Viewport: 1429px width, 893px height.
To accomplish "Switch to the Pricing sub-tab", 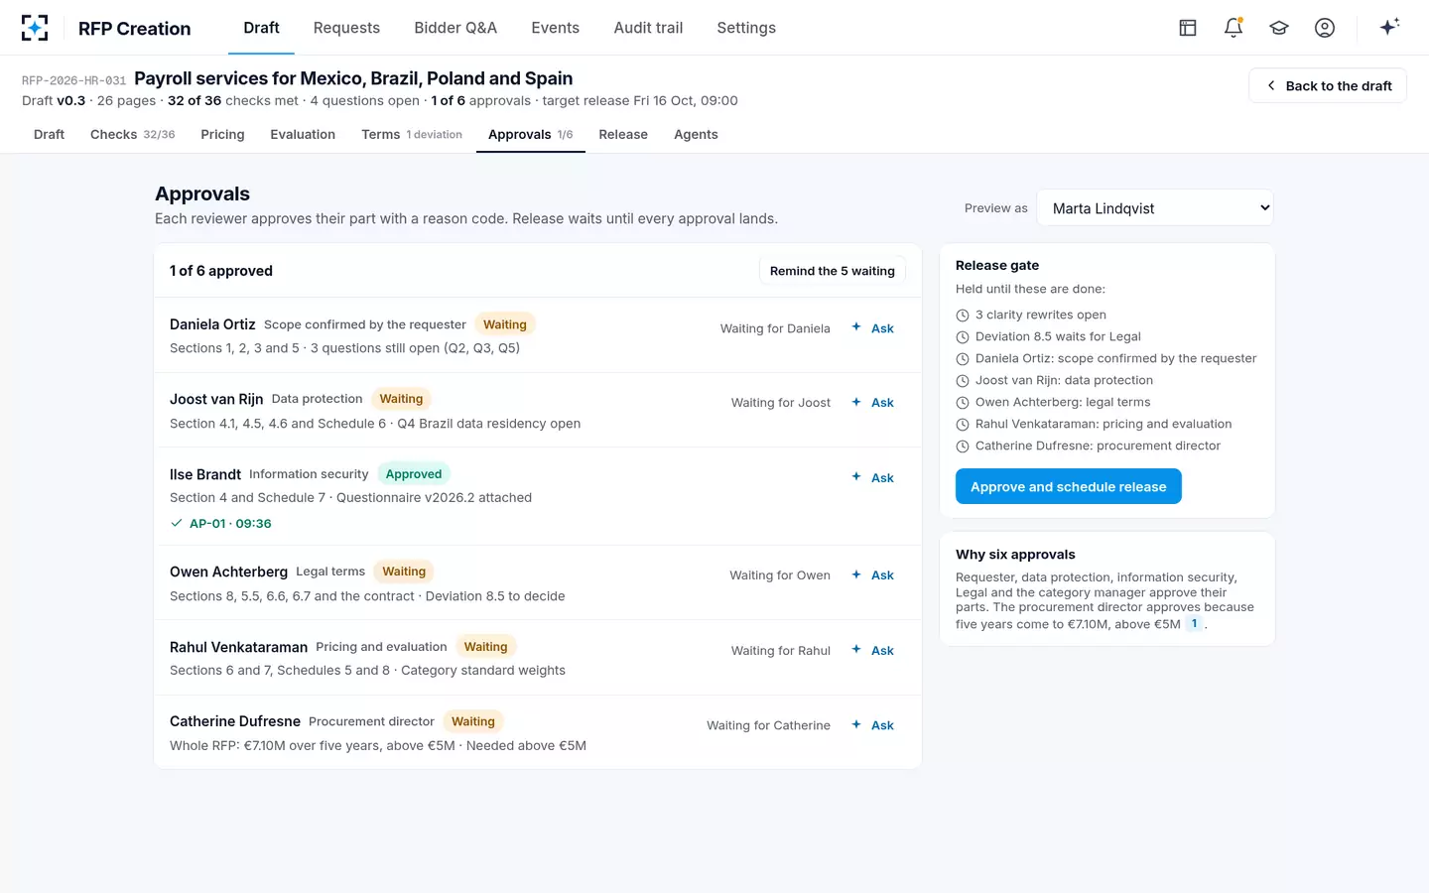I will pos(222,135).
